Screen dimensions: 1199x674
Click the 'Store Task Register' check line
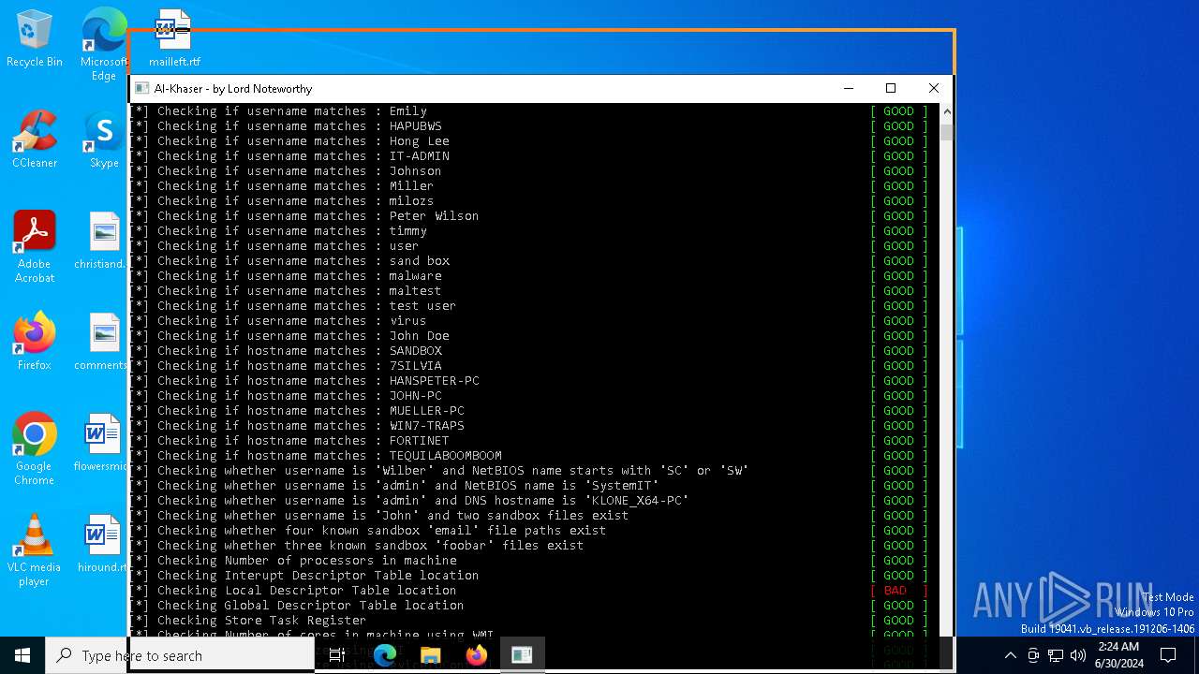[x=248, y=621]
